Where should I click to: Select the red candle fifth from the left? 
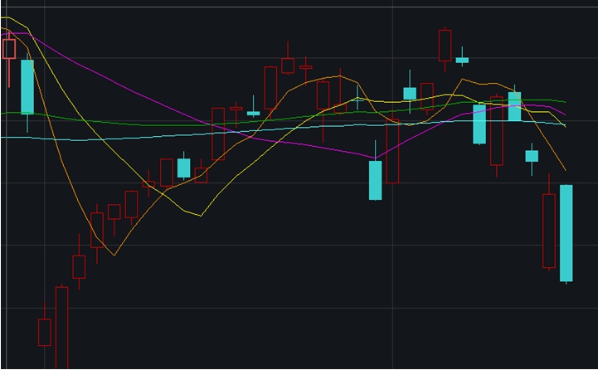pyautogui.click(x=79, y=266)
